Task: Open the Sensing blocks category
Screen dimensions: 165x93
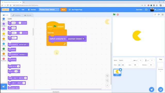Action: (x=4, y=44)
